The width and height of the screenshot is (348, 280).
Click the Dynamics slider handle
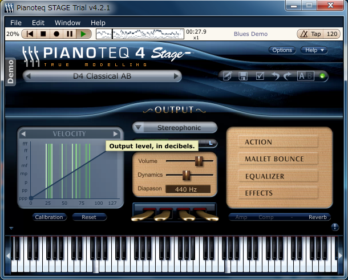186,175
